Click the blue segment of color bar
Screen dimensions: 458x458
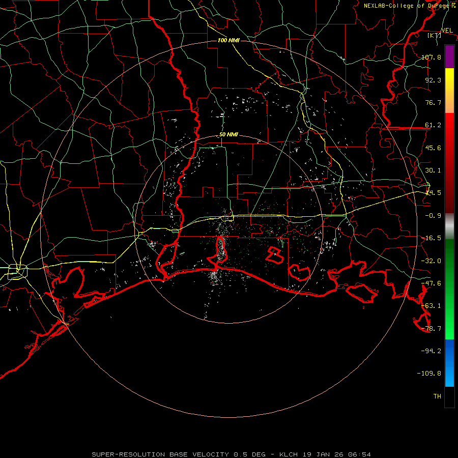(449, 363)
